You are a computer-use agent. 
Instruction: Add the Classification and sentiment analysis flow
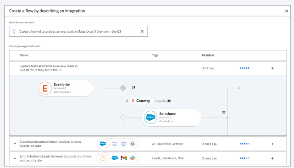pyautogui.click(x=272, y=144)
